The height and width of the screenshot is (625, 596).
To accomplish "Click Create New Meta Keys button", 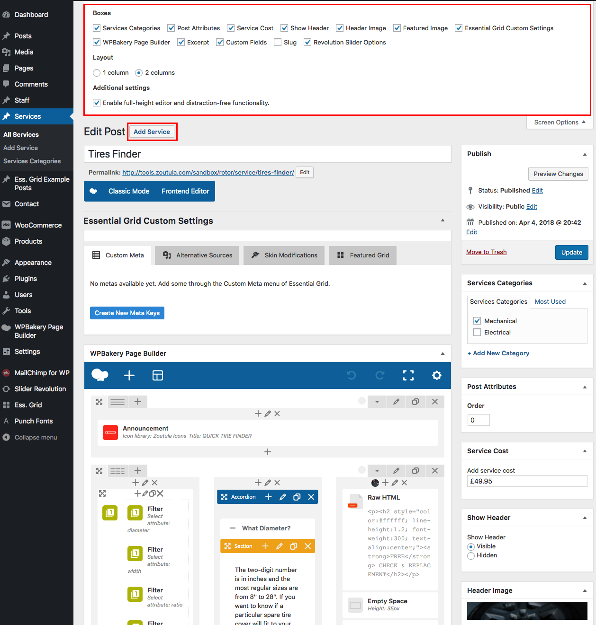I will [127, 313].
